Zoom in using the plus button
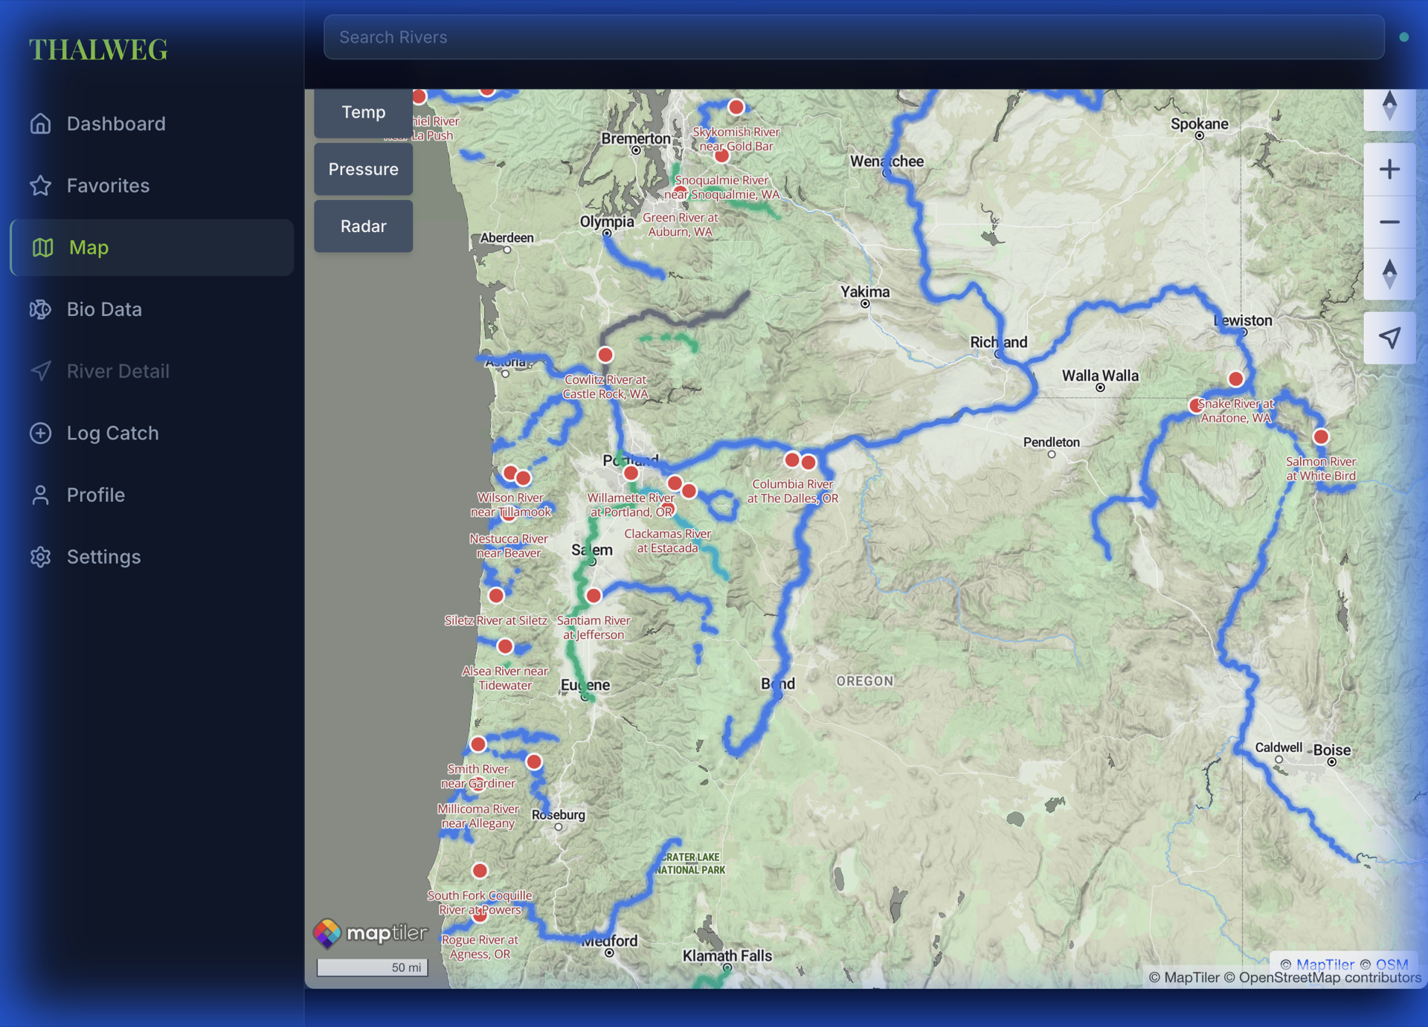 (x=1389, y=168)
